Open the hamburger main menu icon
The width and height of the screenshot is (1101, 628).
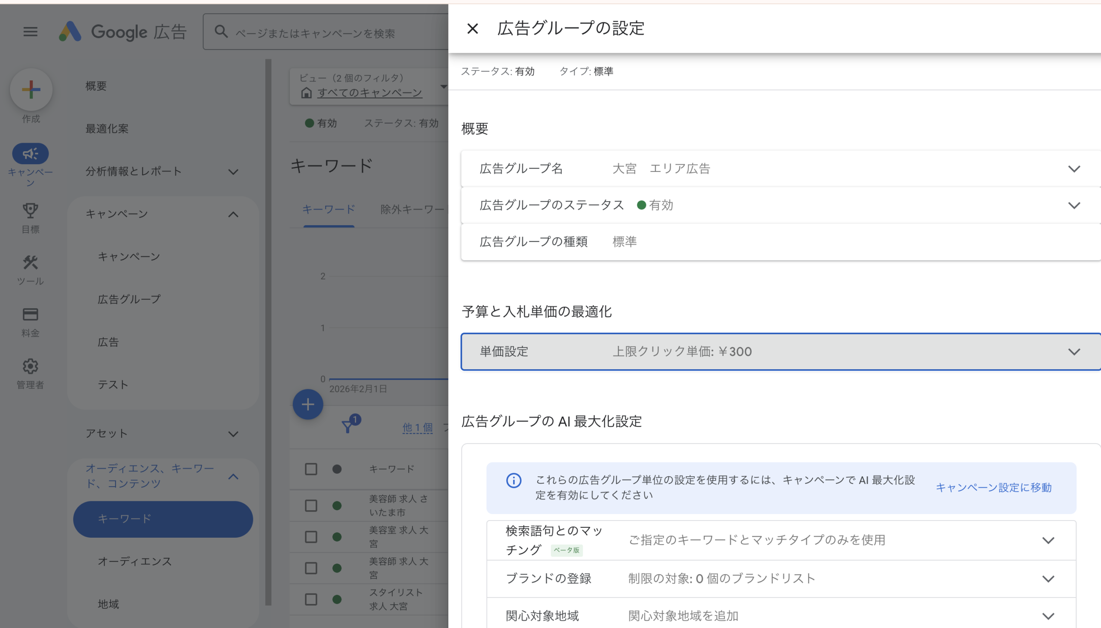tap(30, 31)
